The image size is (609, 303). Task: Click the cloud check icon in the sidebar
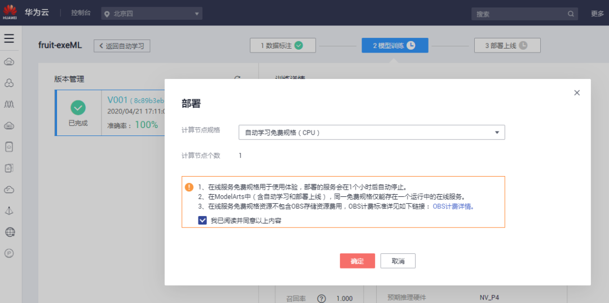click(x=10, y=190)
